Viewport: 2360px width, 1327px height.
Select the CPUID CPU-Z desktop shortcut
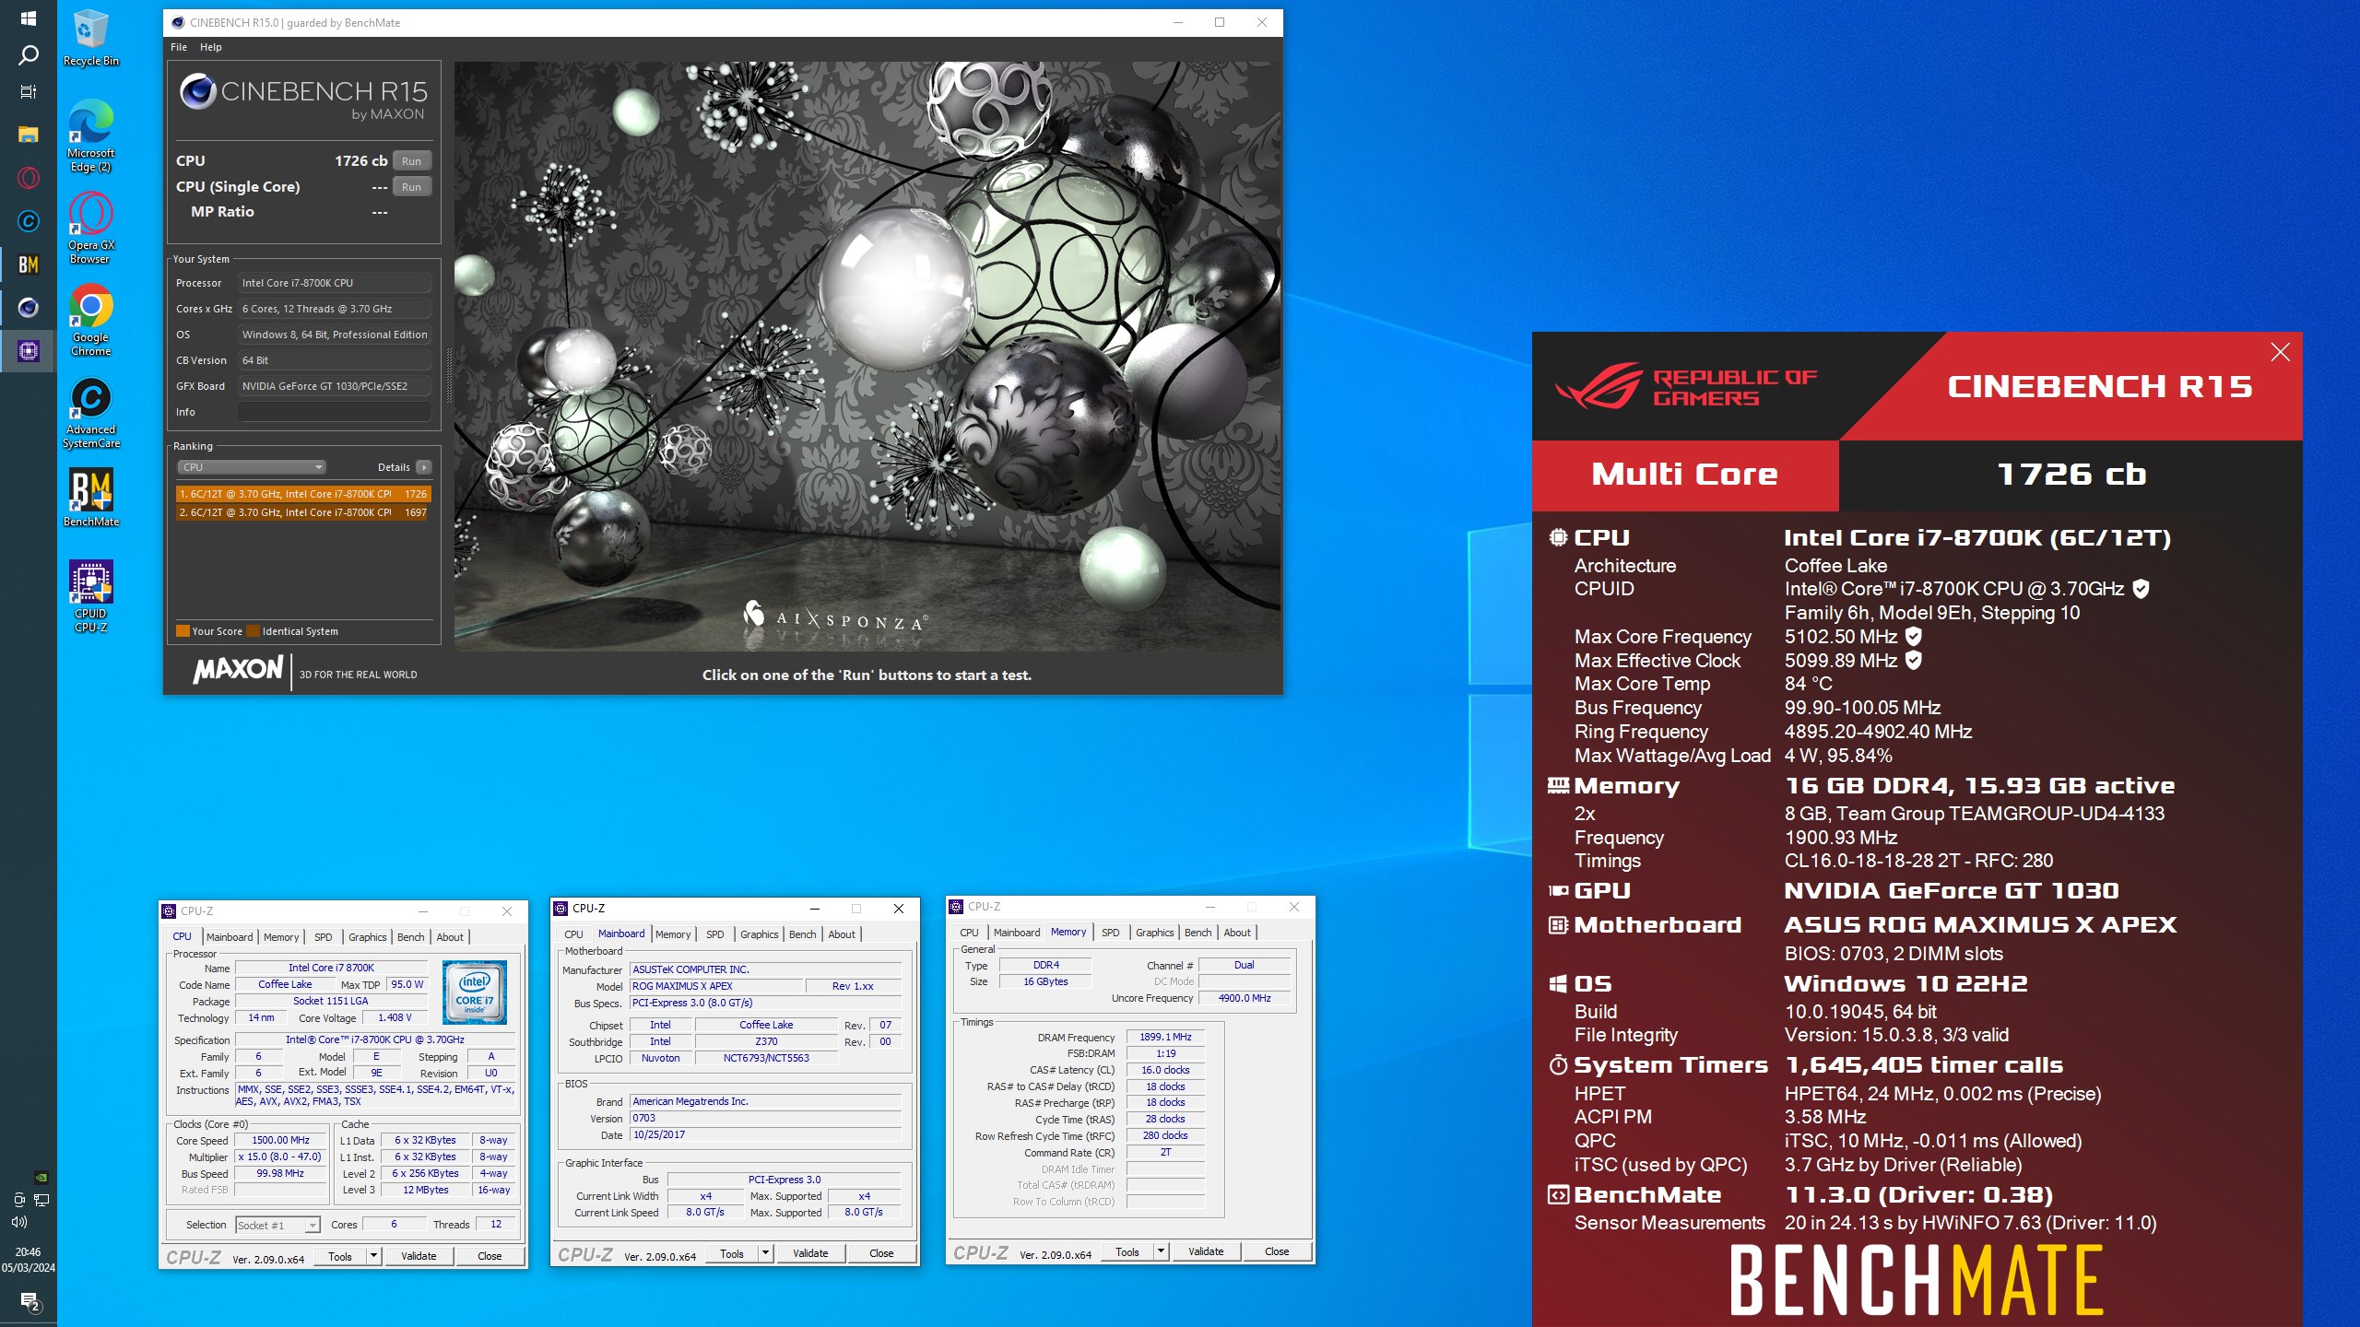click(90, 596)
